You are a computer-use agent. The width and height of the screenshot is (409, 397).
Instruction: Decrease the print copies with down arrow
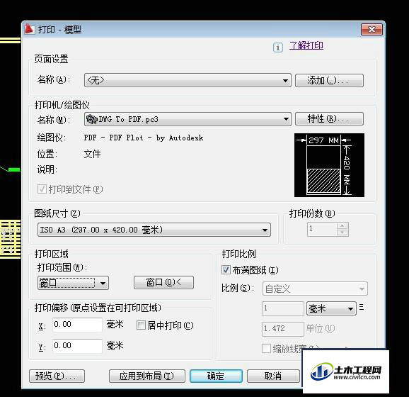pyautogui.click(x=342, y=233)
